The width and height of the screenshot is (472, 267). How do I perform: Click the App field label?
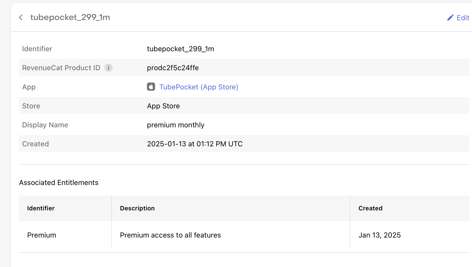(29, 87)
